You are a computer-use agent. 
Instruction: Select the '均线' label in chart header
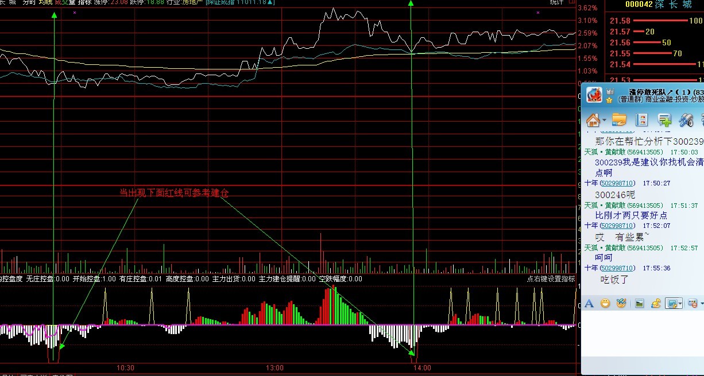click(x=45, y=2)
